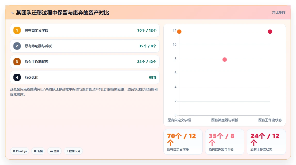The width and height of the screenshot is (296, 165).
Task: Select the 复盘优化 list row
Action: (85, 77)
